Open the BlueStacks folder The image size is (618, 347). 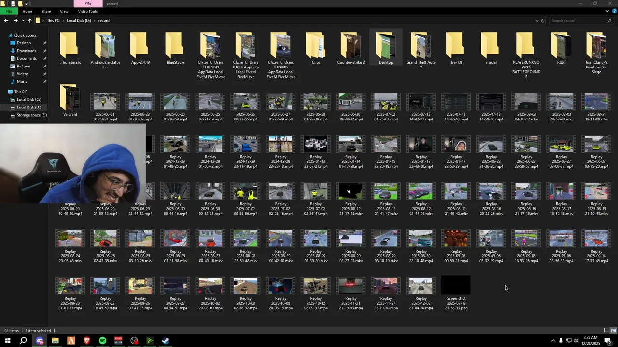pyautogui.click(x=176, y=48)
